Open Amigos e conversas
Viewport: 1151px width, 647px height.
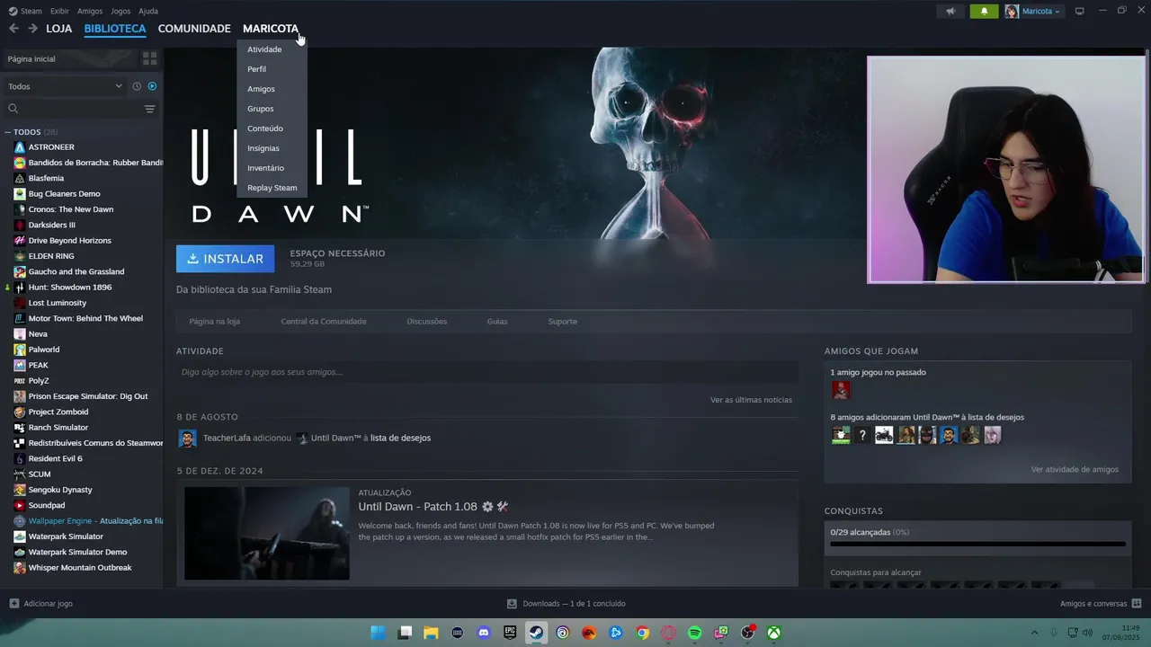point(1101,604)
